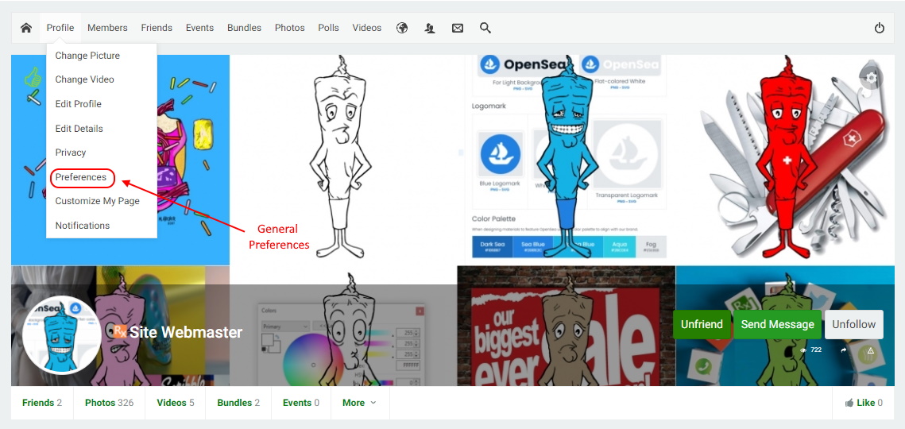The image size is (905, 429).
Task: Click the Send Message button
Action: (x=777, y=324)
